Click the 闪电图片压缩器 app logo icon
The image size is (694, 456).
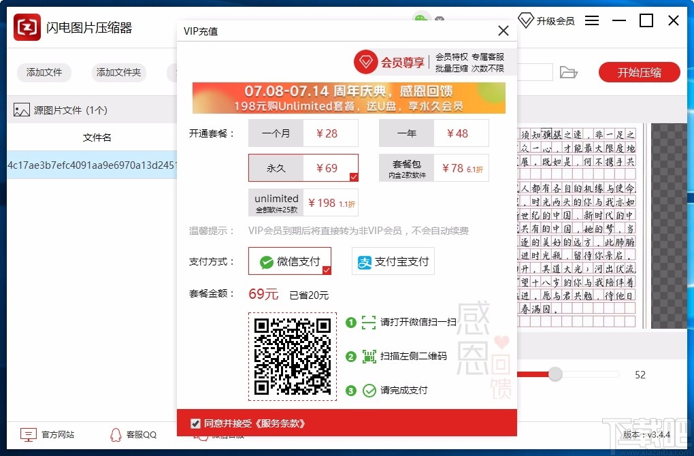[x=26, y=27]
